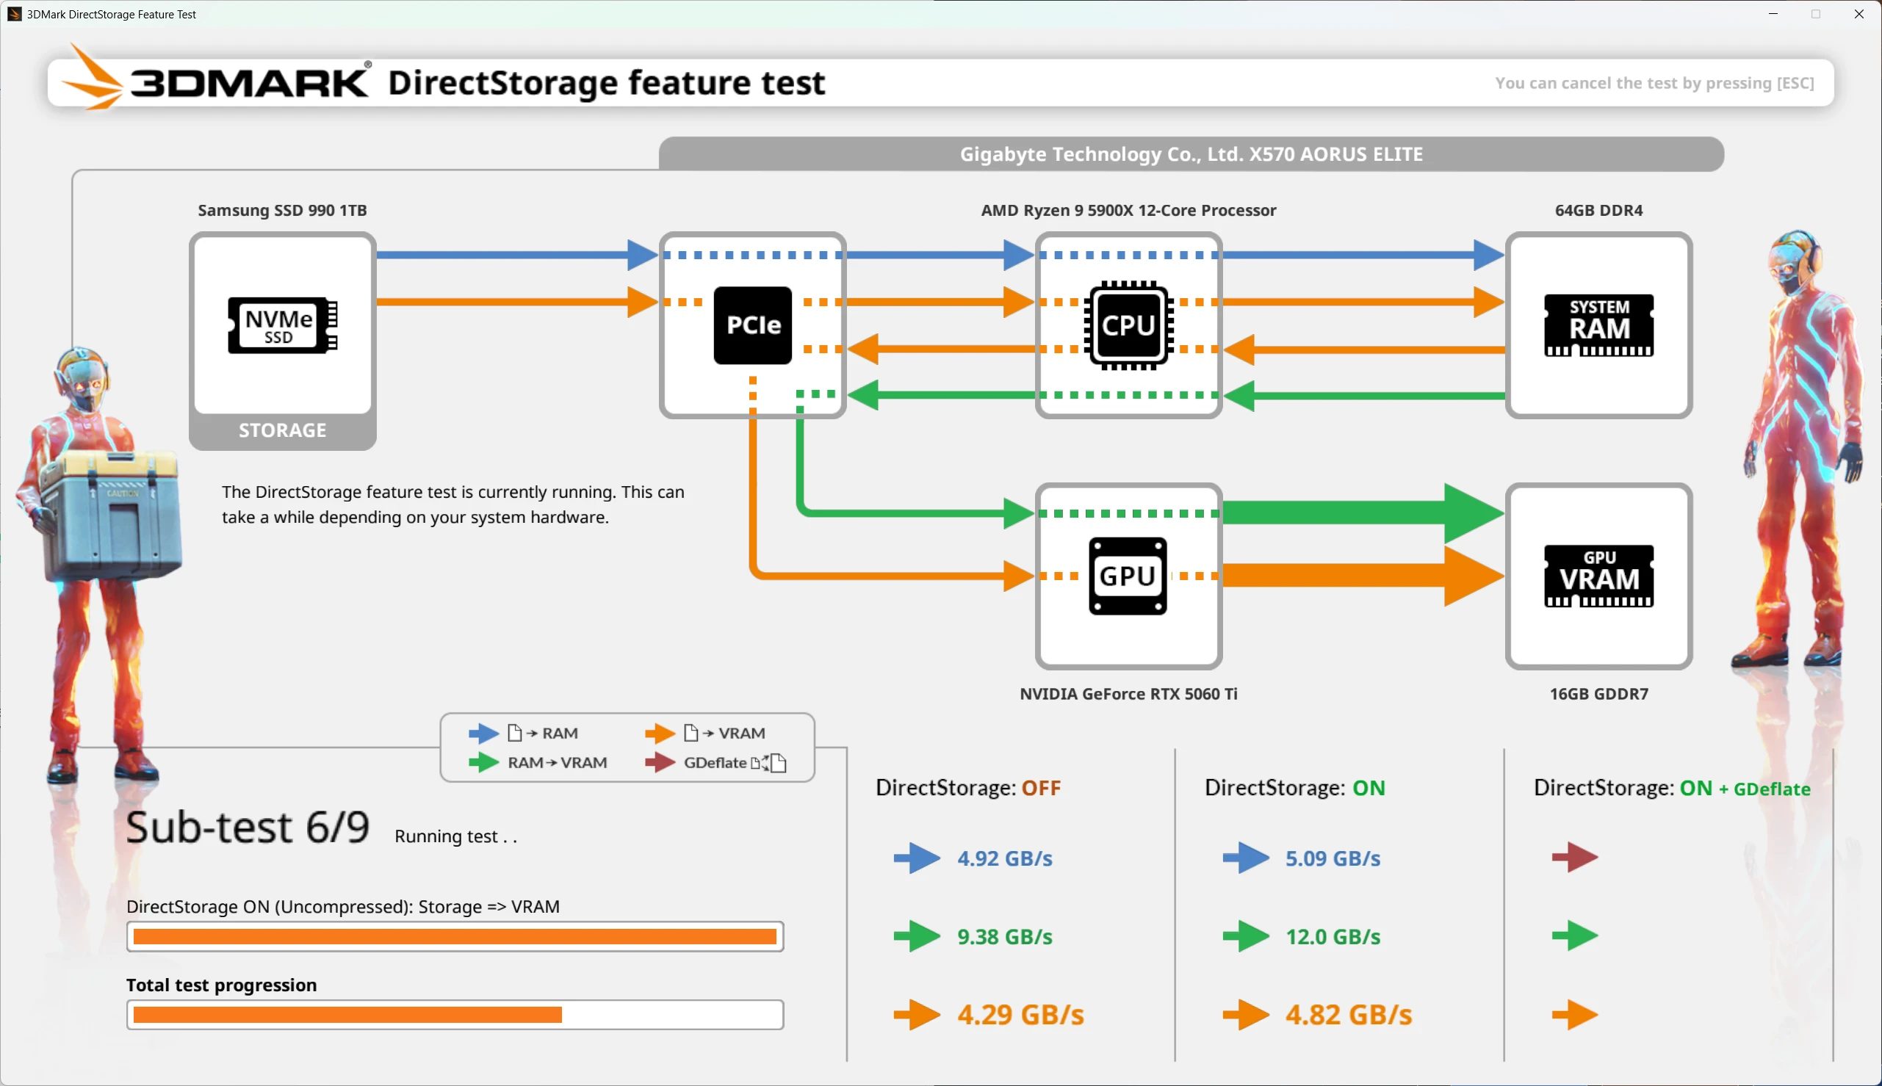Click the 'Running test' status text
This screenshot has height=1086, width=1882.
tap(455, 837)
